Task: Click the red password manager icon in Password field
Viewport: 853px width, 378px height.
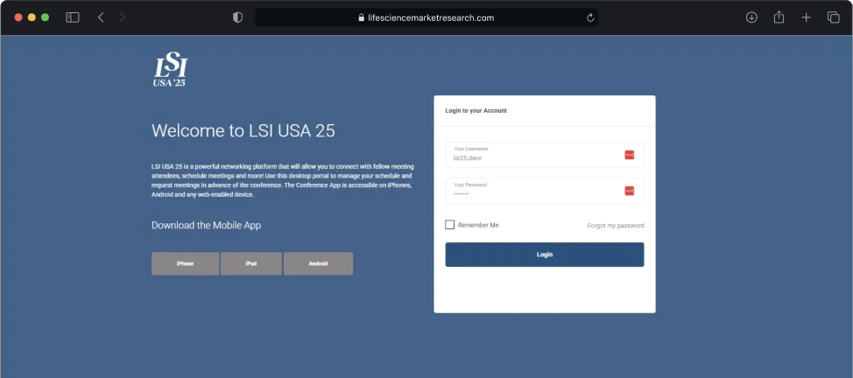Action: [630, 191]
